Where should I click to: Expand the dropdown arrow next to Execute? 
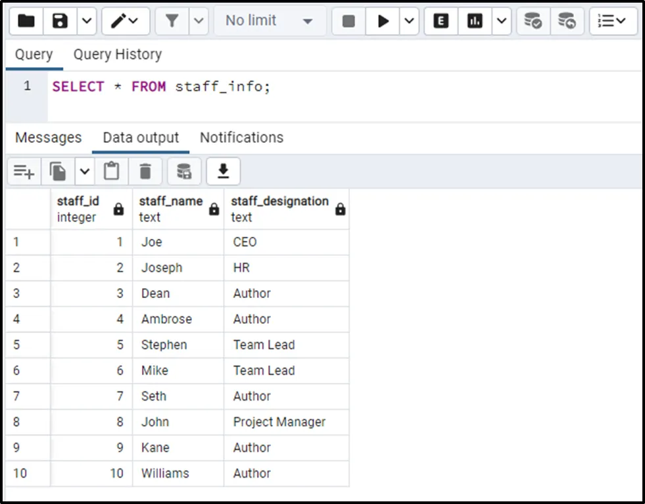[409, 21]
